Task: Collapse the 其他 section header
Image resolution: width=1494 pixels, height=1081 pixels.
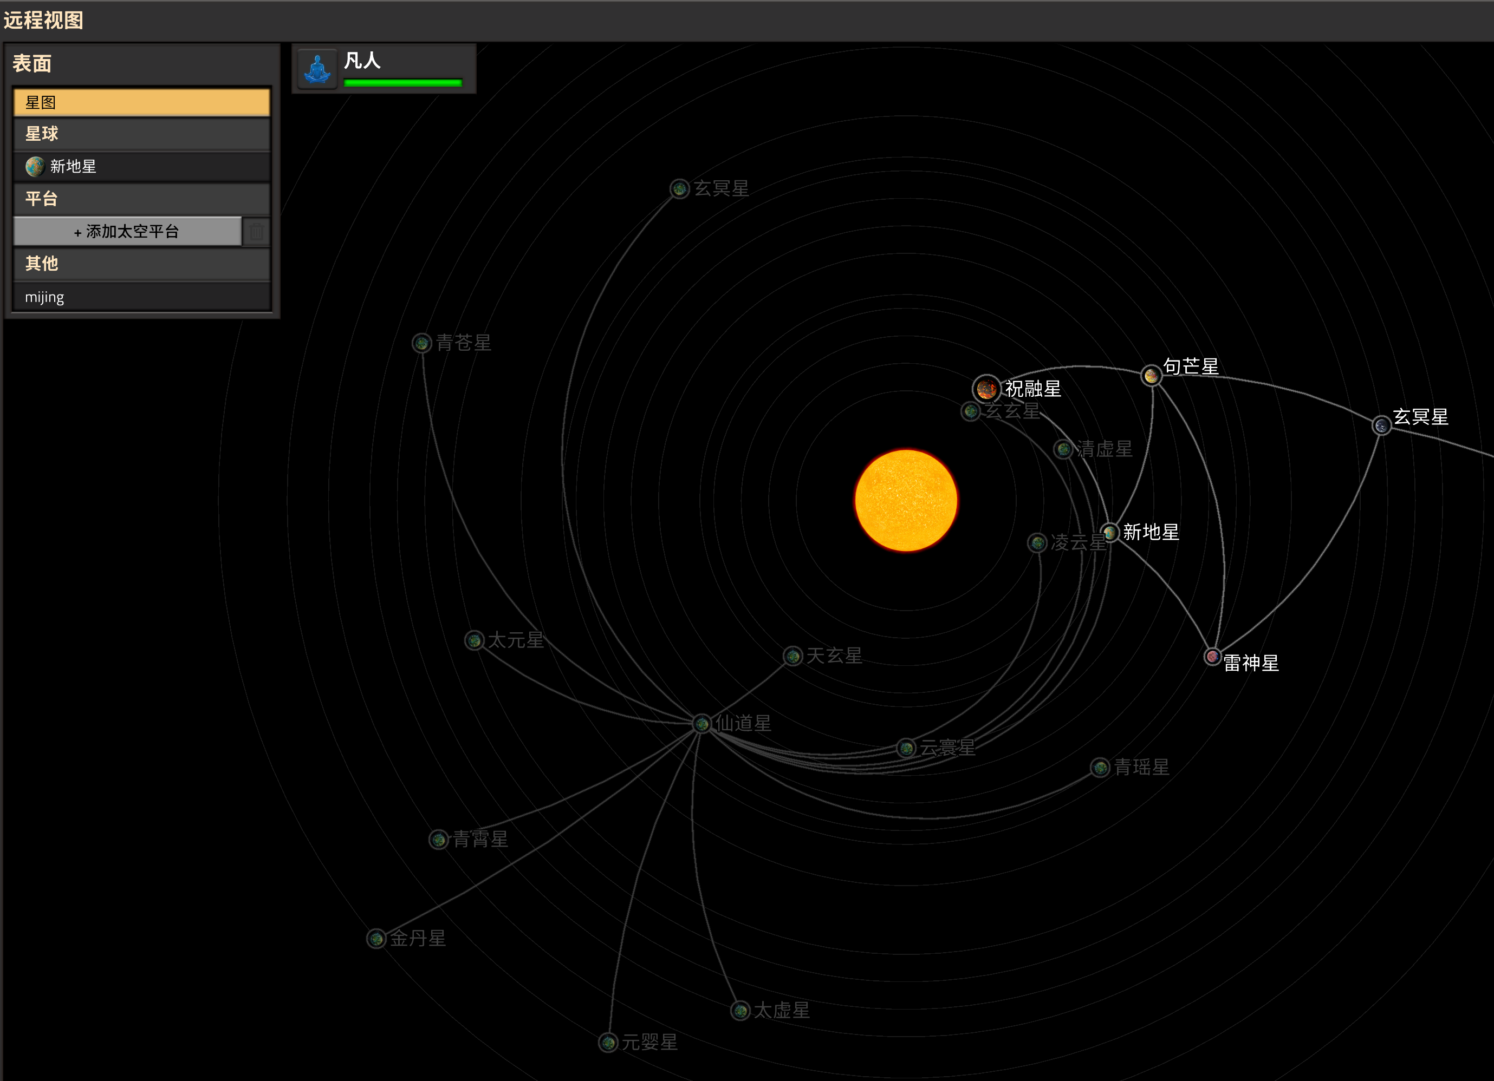Action: [141, 264]
